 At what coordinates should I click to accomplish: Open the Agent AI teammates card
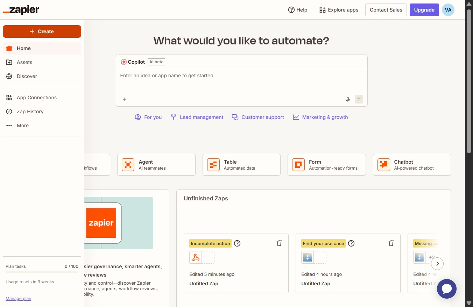coord(156,165)
